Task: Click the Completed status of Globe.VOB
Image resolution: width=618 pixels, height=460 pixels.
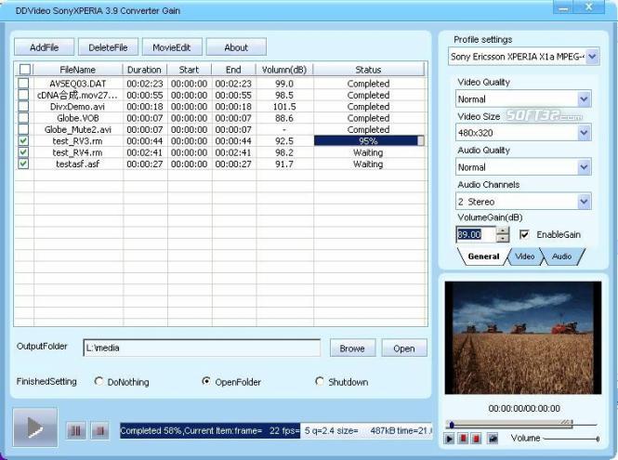Action: pyautogui.click(x=369, y=118)
